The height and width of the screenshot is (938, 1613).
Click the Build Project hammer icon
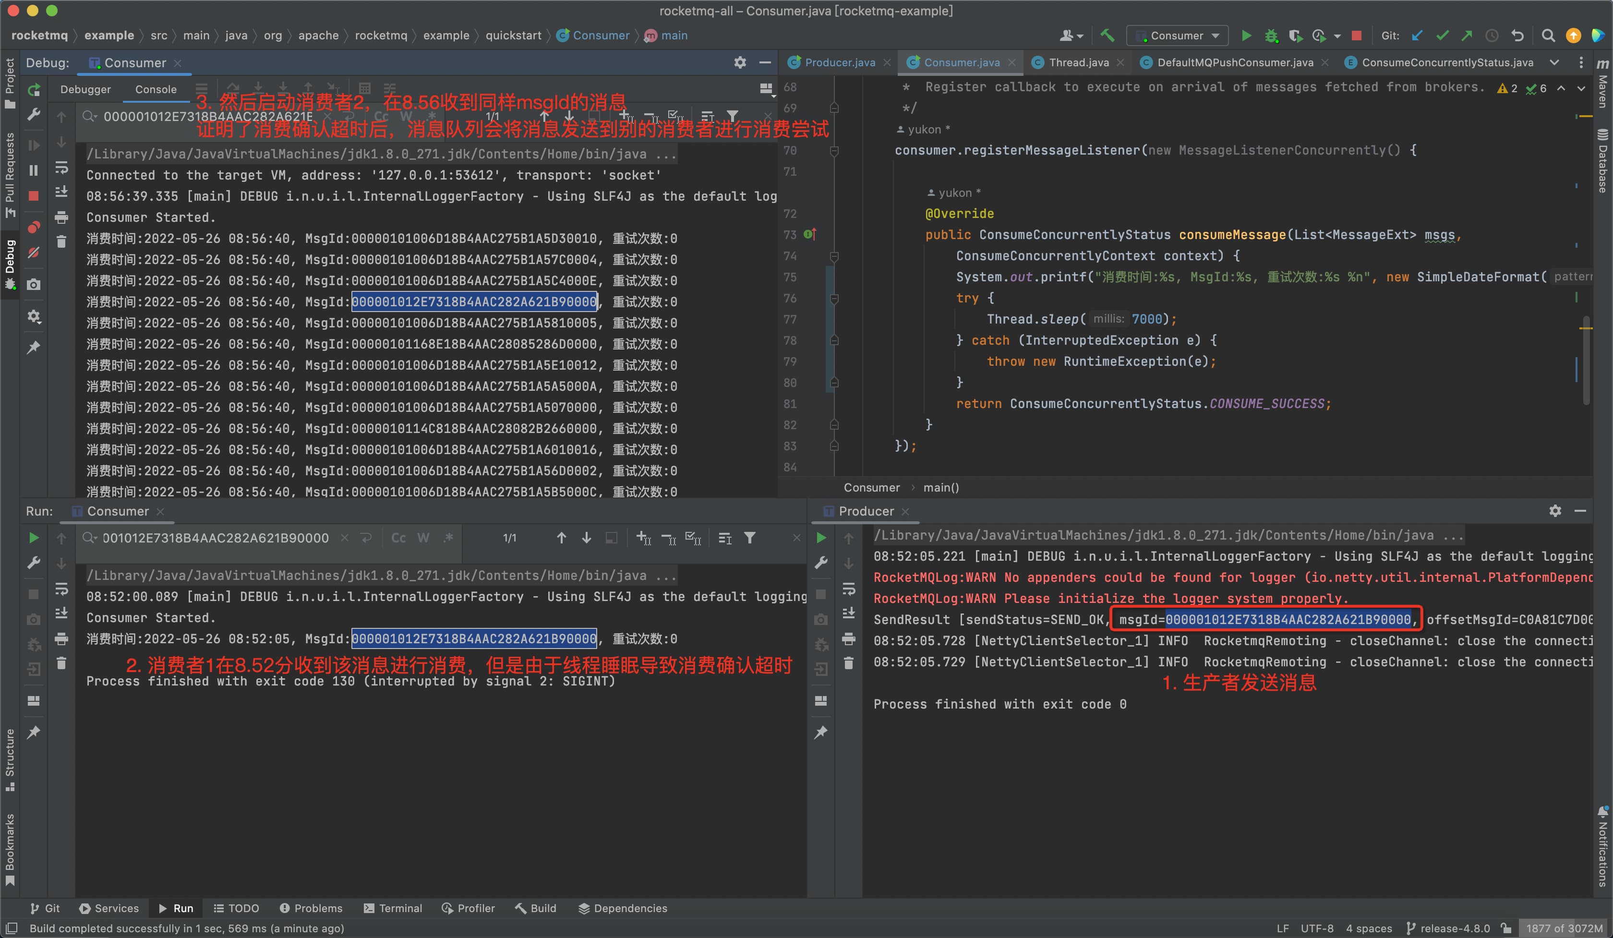pos(1107,35)
